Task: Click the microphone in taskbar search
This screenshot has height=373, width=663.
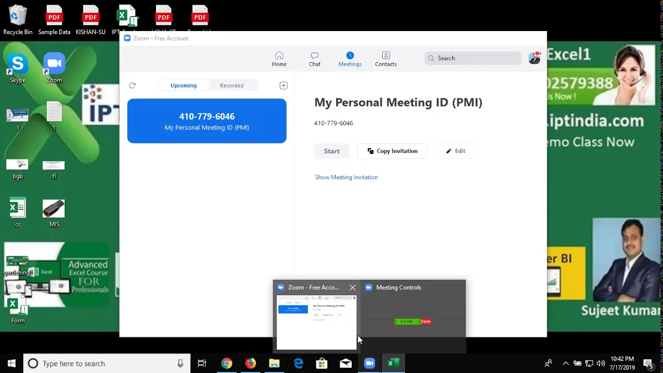Action: tap(180, 364)
